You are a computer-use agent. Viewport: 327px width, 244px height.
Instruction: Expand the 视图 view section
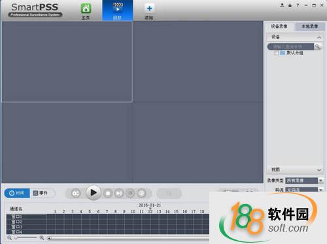pos(295,169)
